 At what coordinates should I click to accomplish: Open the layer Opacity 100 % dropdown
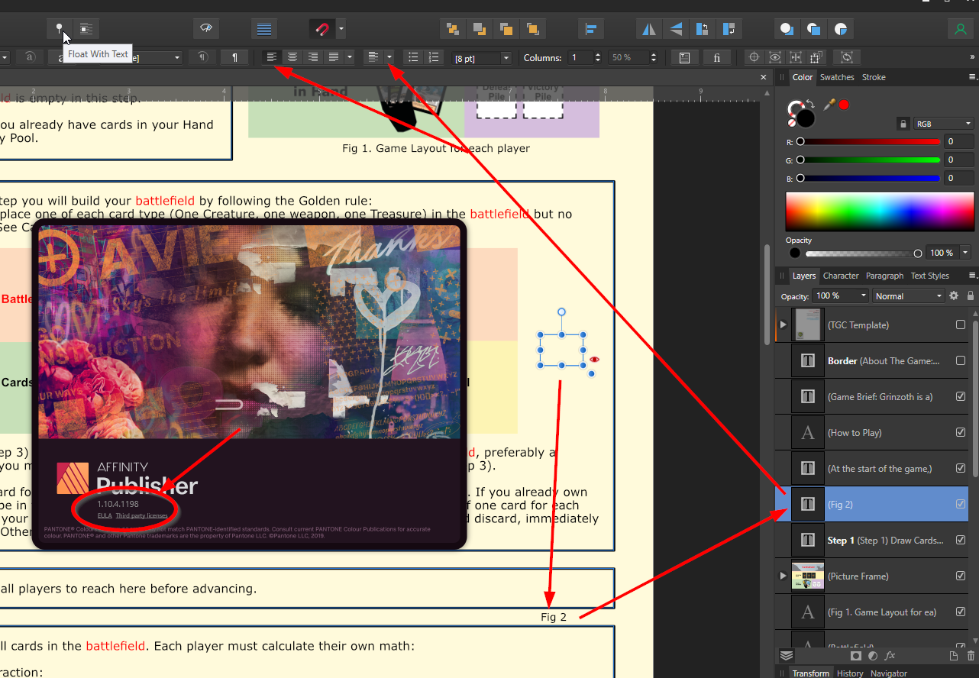coord(842,296)
